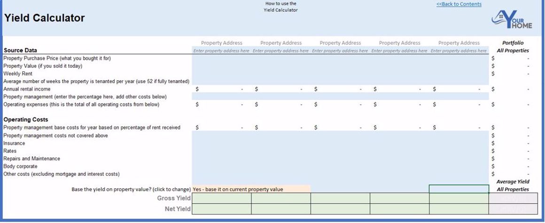
Task: Click the 'Base the yield on property value?' label
Action: click(x=131, y=189)
